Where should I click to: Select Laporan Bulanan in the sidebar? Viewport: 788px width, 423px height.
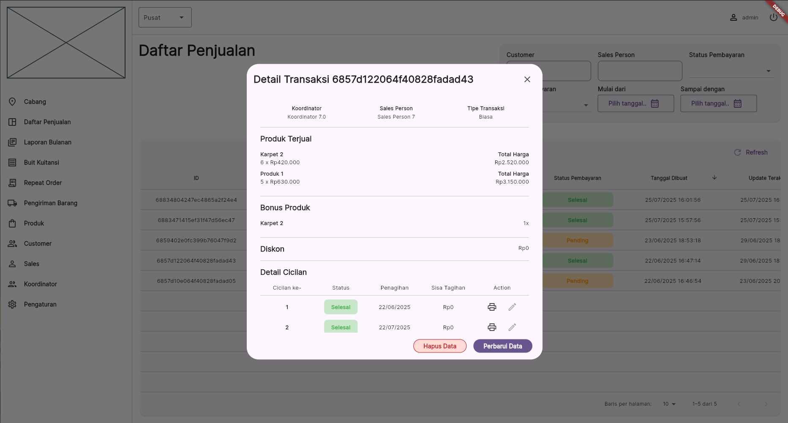click(x=47, y=142)
